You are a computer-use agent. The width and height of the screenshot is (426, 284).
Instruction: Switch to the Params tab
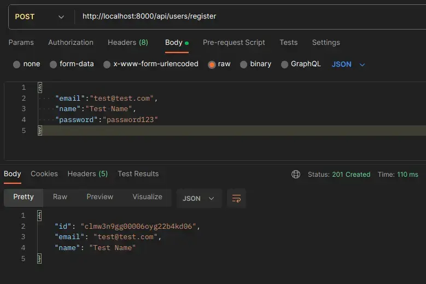click(21, 43)
